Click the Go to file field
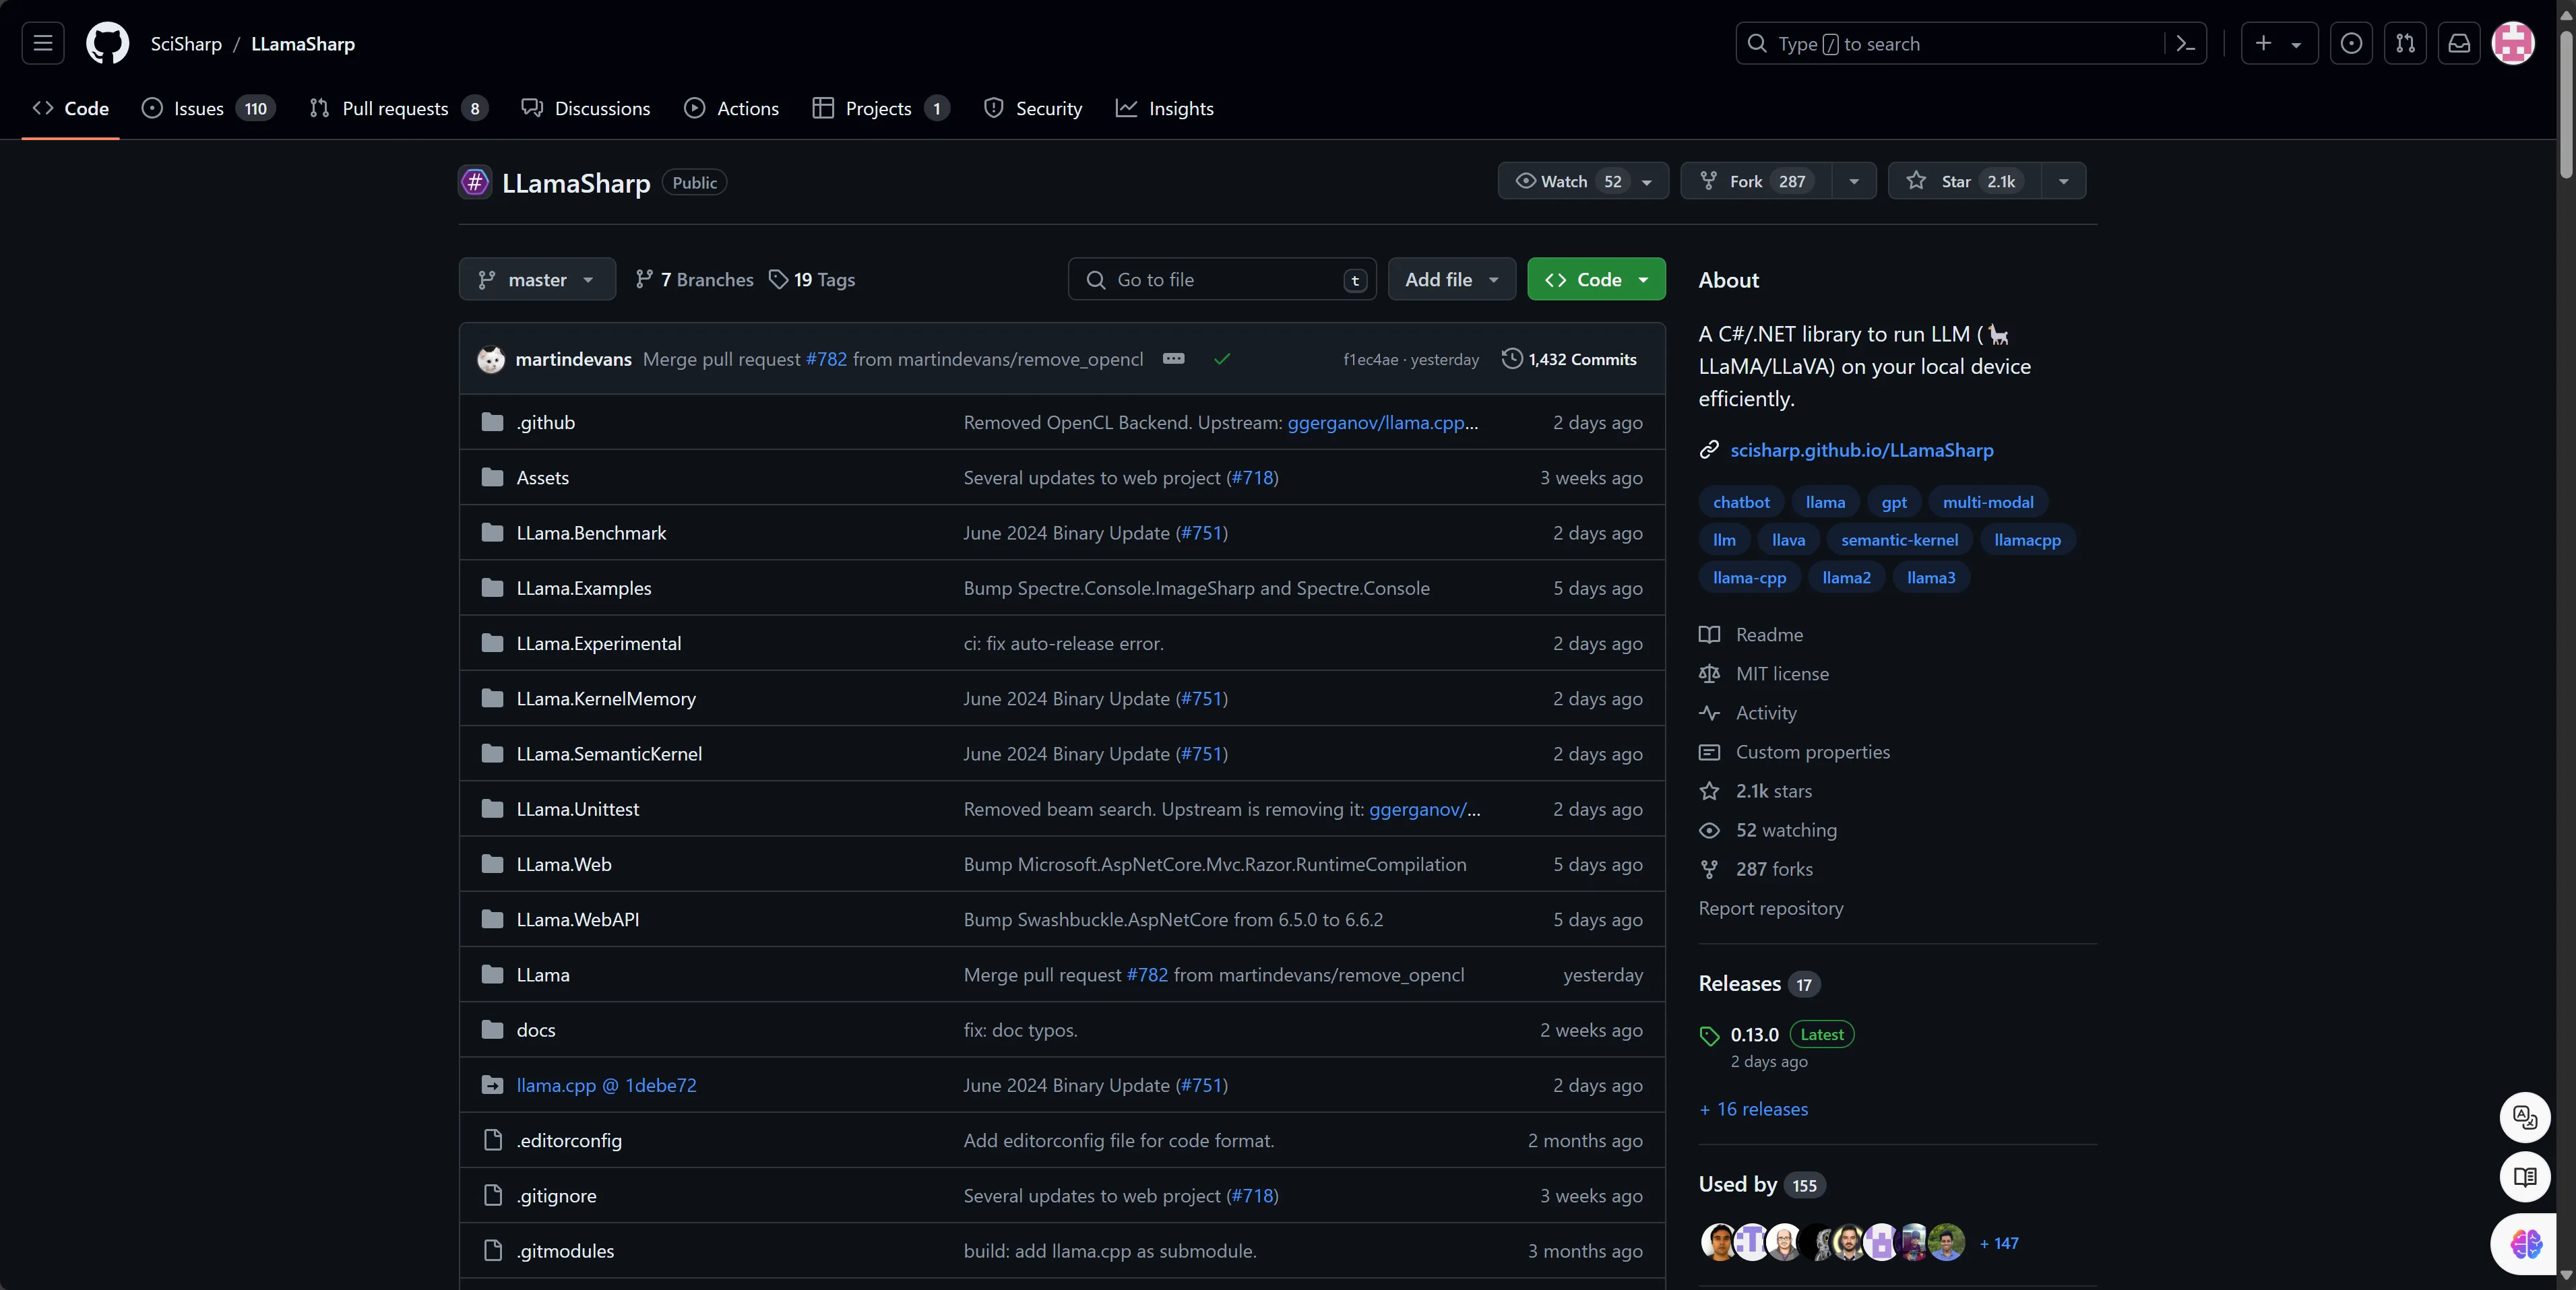 pyautogui.click(x=1222, y=279)
